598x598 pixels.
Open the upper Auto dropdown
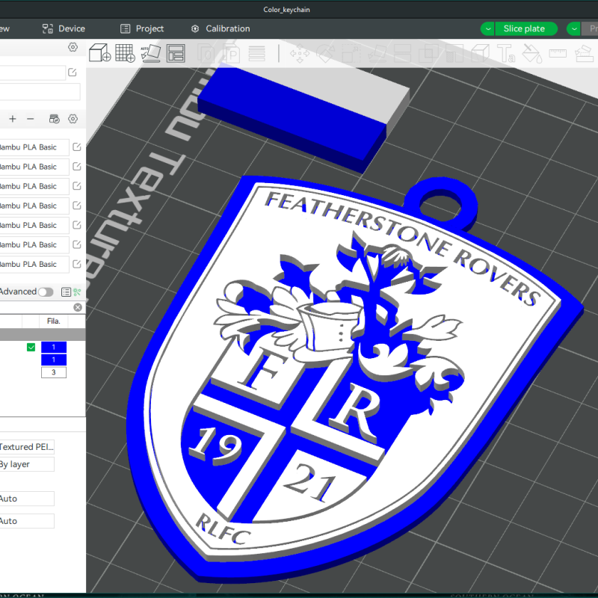(x=27, y=499)
